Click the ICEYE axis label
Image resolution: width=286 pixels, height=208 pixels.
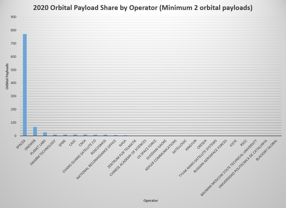(233, 143)
